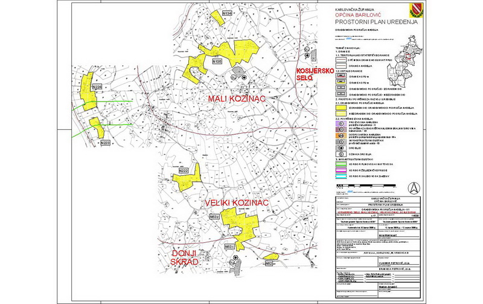Click the KOSIJERSKO SELO settlement name

click(315, 74)
